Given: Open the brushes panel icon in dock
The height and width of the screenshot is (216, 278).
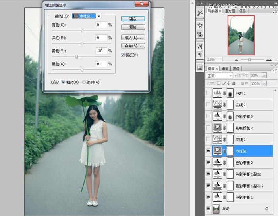Looking at the screenshot, I should coord(200,26).
